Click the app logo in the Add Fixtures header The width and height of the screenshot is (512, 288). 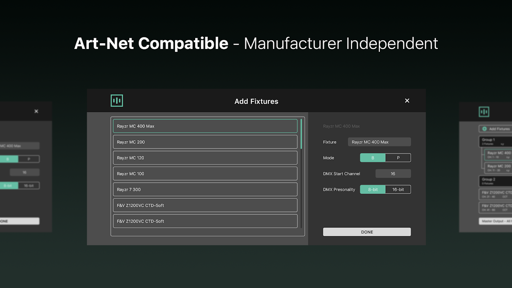tap(117, 101)
